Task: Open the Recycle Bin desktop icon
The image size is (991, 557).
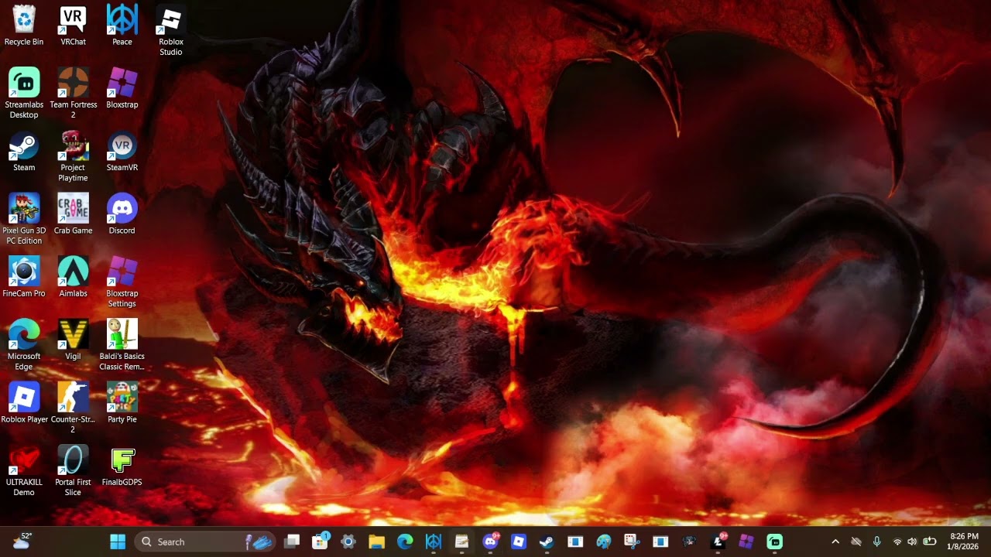Action: point(24,26)
